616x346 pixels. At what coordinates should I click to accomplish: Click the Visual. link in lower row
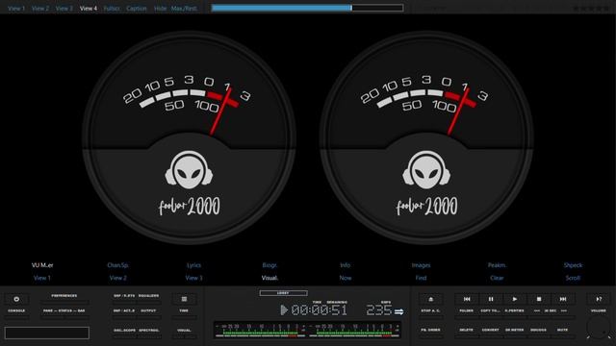click(x=269, y=278)
